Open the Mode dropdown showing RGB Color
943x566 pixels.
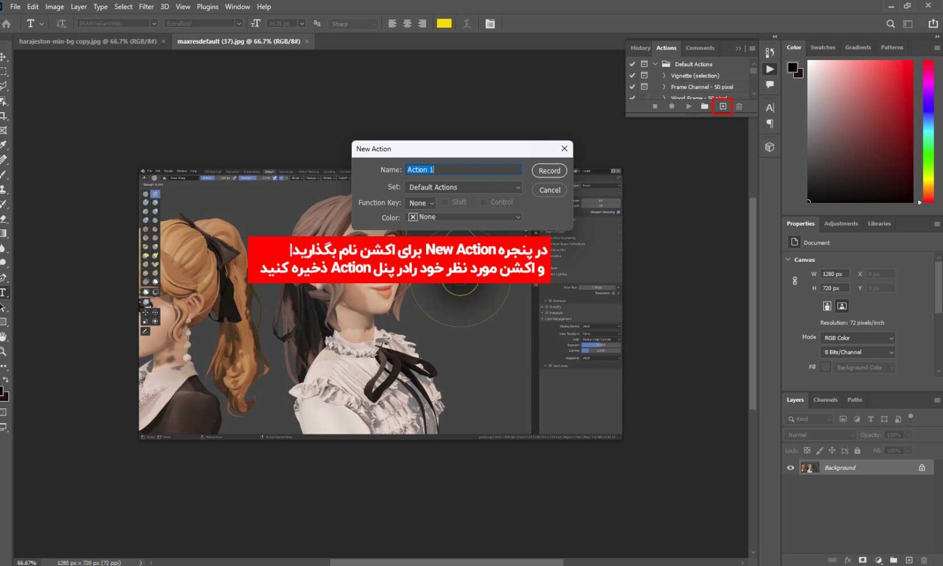858,338
